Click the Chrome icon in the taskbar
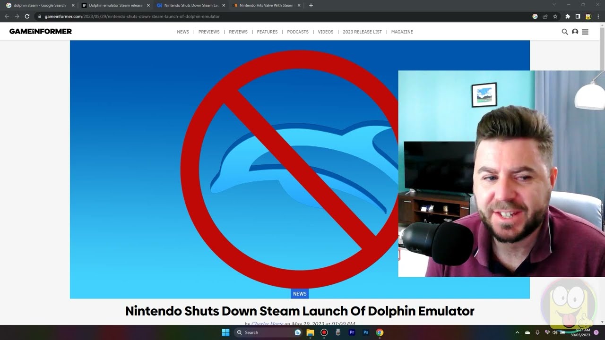The width and height of the screenshot is (605, 340). coord(380,332)
